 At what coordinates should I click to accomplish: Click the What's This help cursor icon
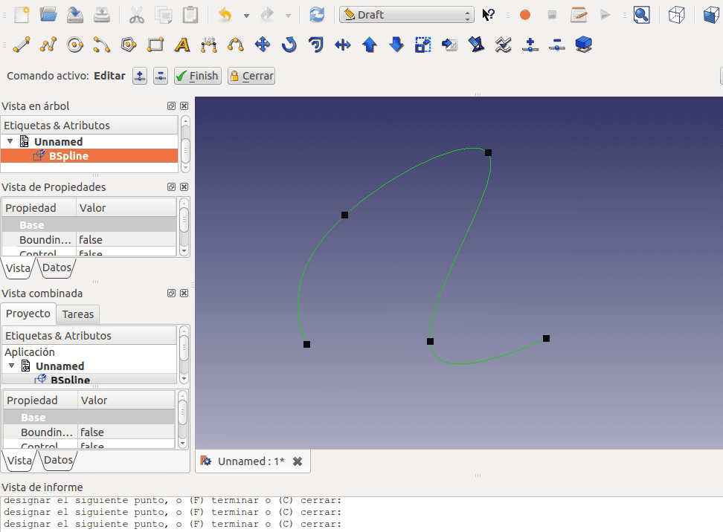(488, 15)
